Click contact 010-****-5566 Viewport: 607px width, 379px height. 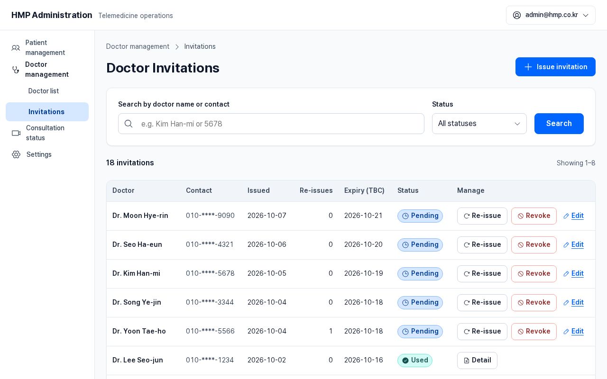point(210,331)
